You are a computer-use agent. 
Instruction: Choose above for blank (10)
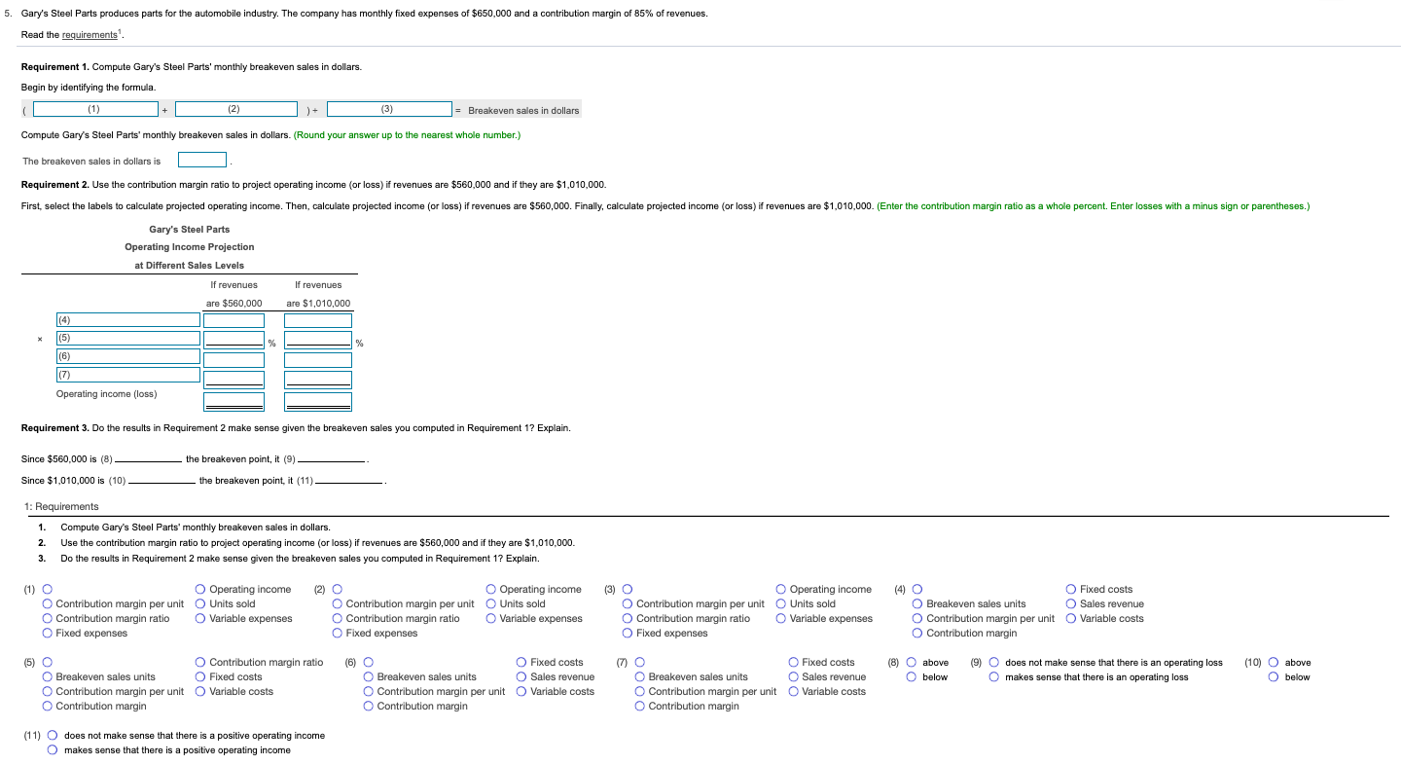click(x=1272, y=662)
